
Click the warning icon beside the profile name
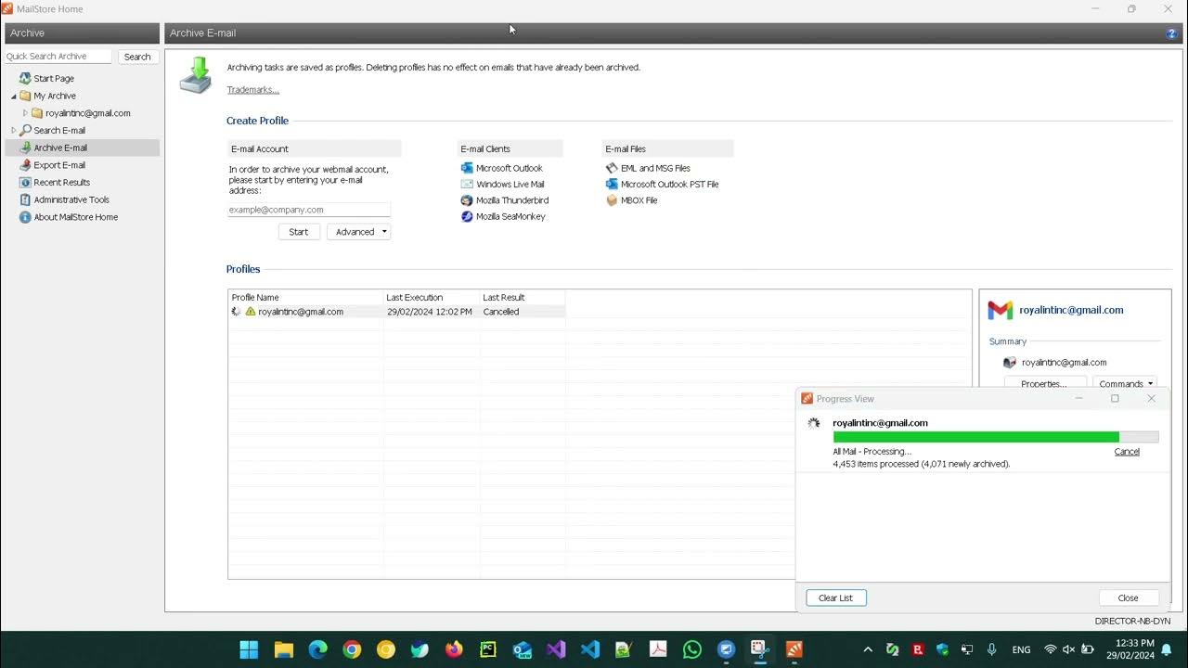click(251, 312)
